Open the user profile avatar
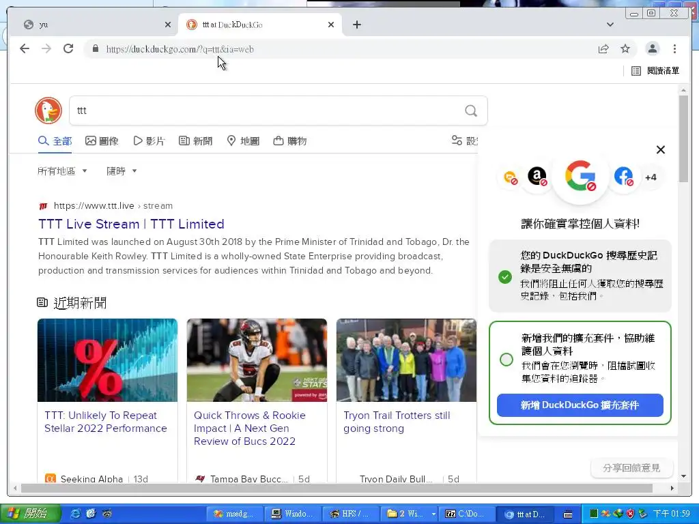699x524 pixels. [653, 49]
